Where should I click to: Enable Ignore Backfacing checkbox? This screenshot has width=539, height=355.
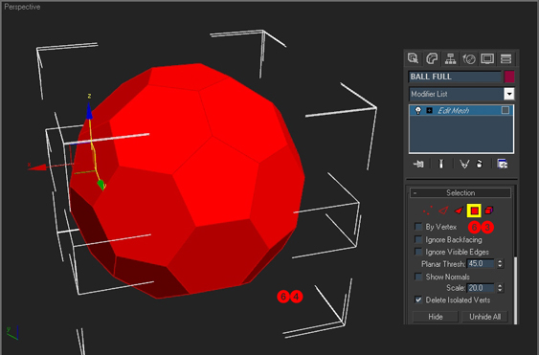418,239
